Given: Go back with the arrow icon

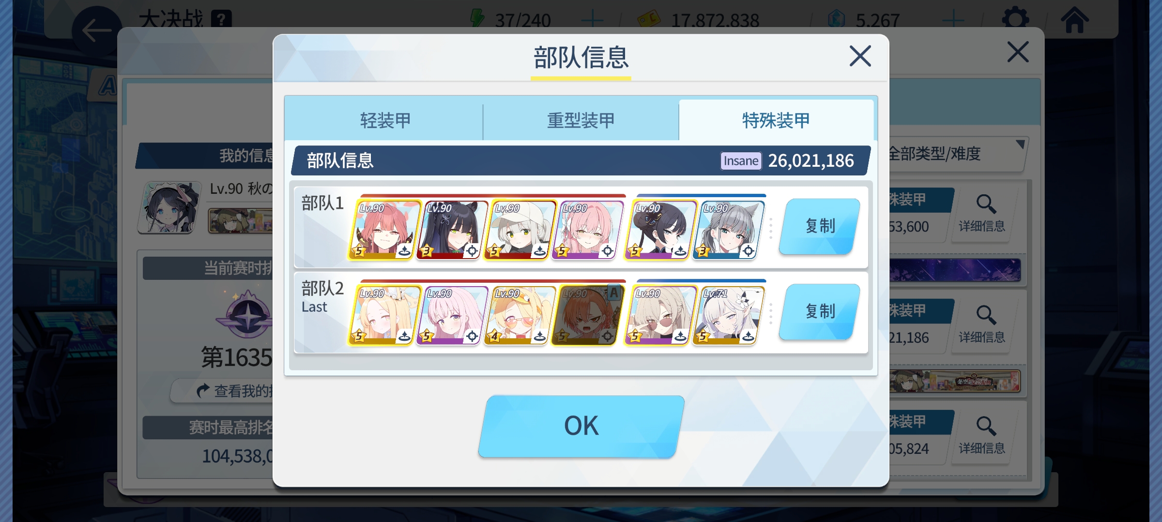Looking at the screenshot, I should click(97, 30).
